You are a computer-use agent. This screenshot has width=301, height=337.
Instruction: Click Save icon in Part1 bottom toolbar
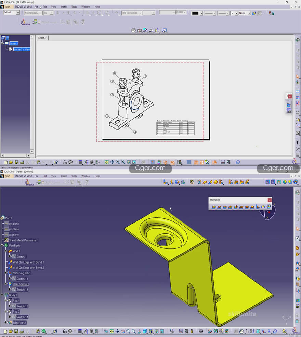tap(16, 332)
